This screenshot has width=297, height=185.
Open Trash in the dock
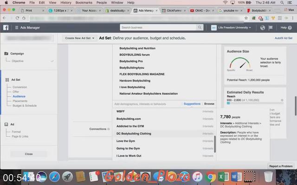(x=268, y=177)
